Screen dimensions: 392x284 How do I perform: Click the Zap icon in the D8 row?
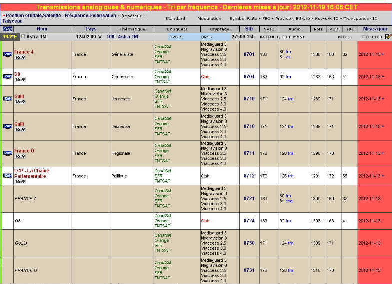(x=8, y=77)
